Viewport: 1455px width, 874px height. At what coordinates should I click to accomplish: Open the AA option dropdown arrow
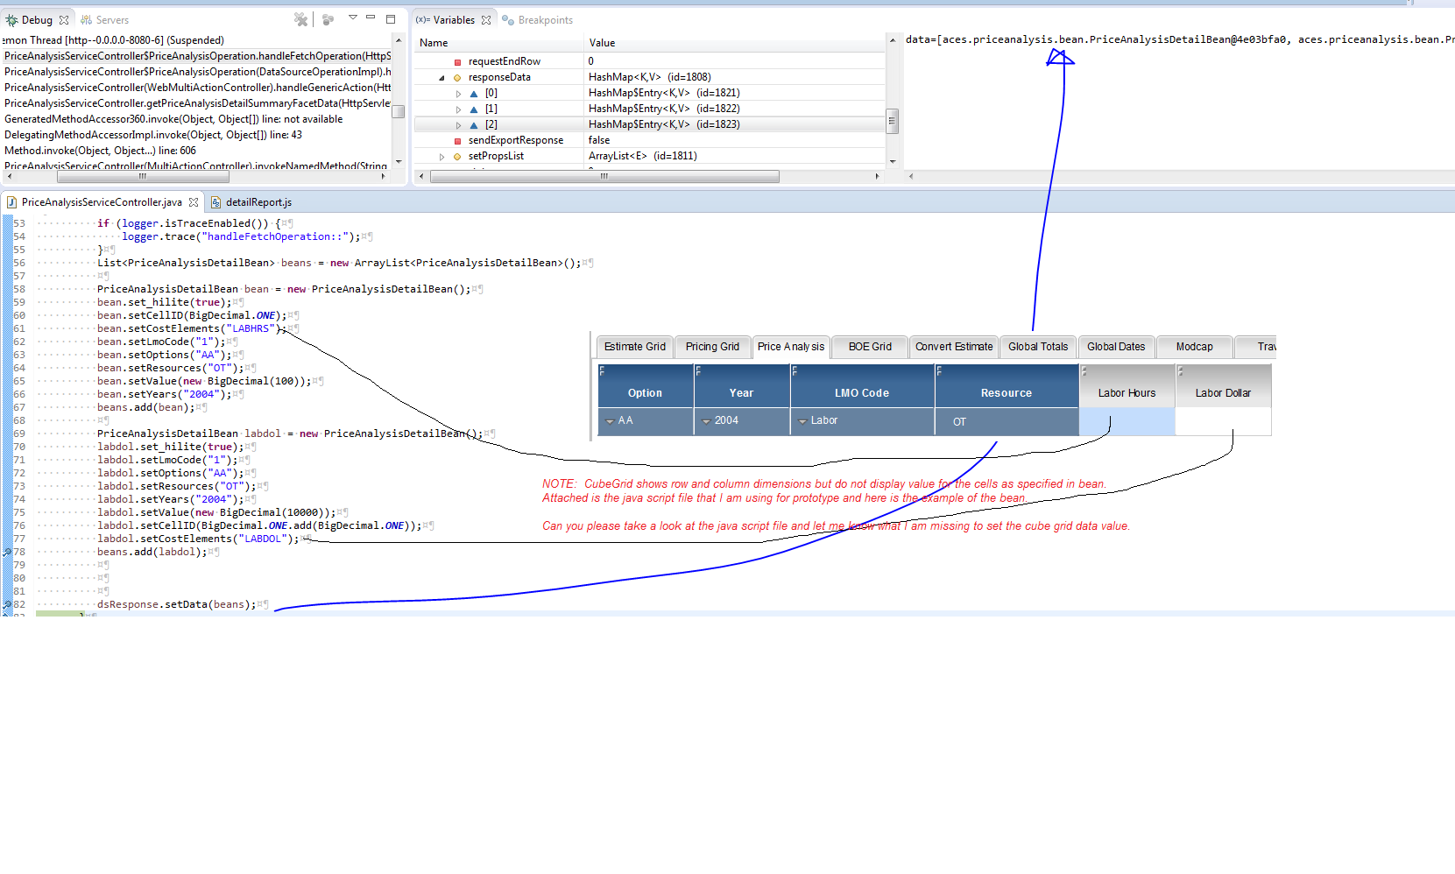(x=610, y=421)
